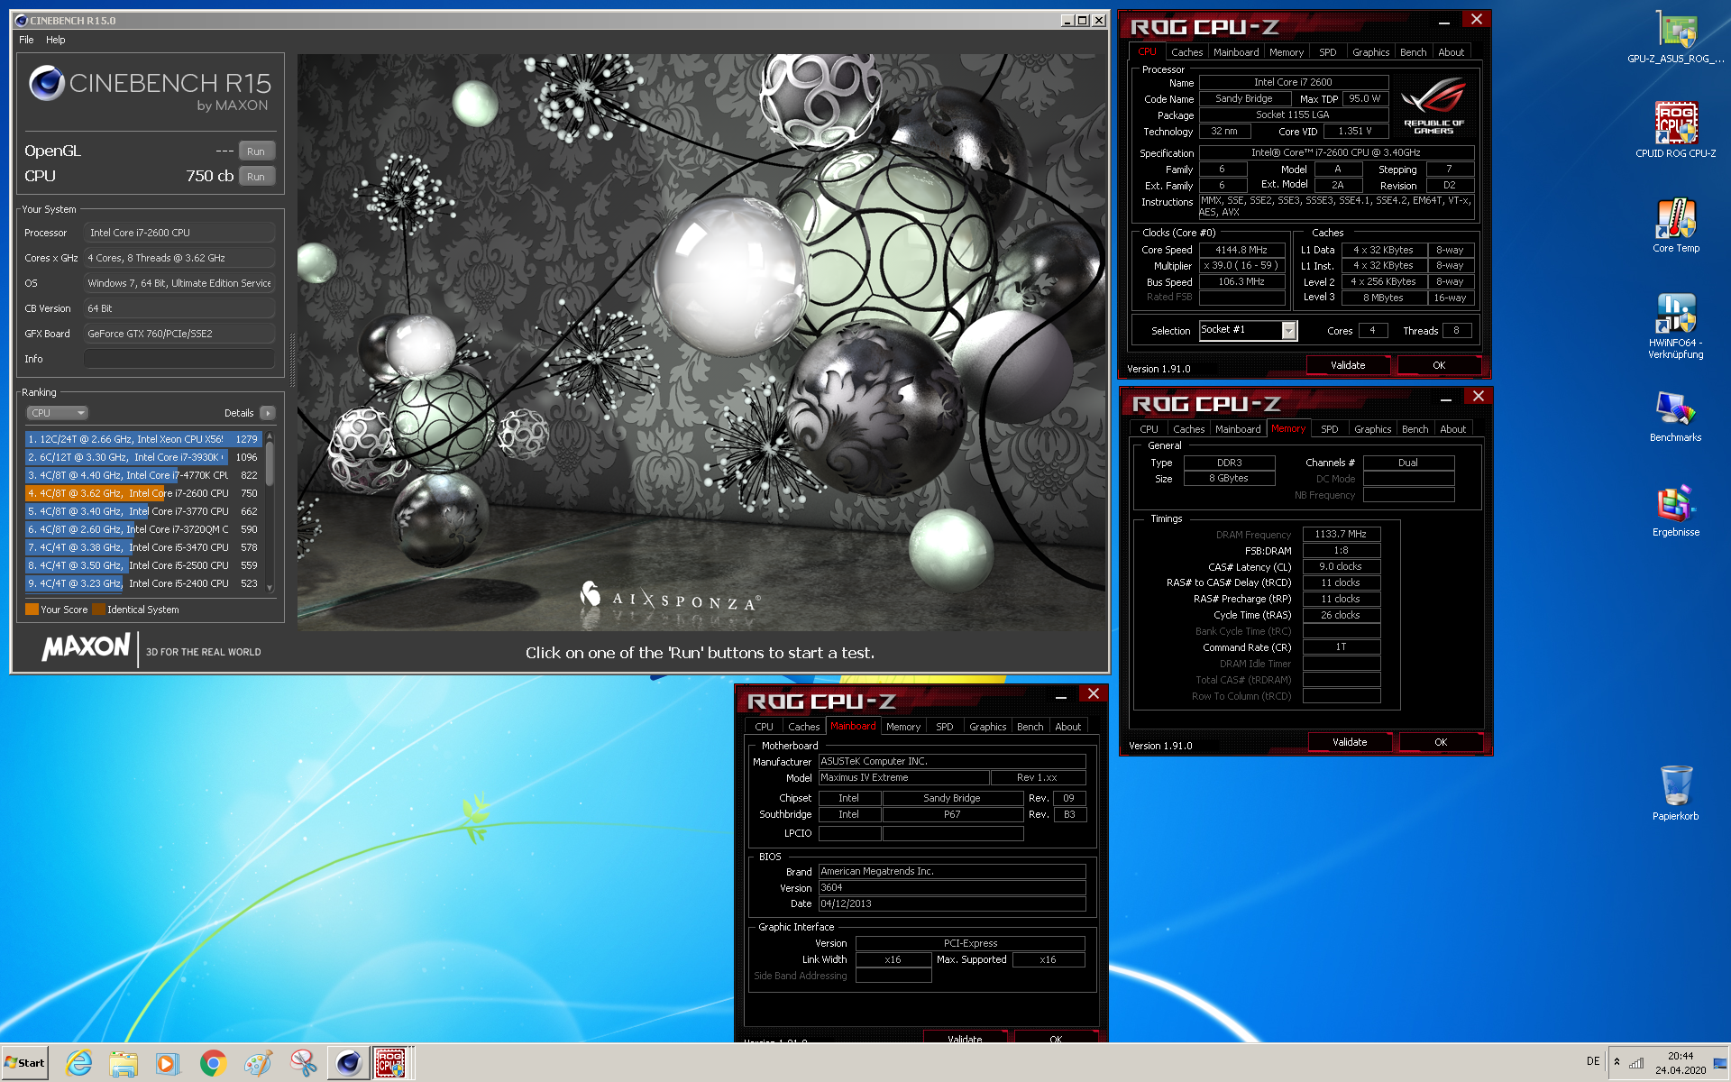Click Validate in top CPU-Z window
The width and height of the screenshot is (1731, 1082).
tap(1348, 365)
